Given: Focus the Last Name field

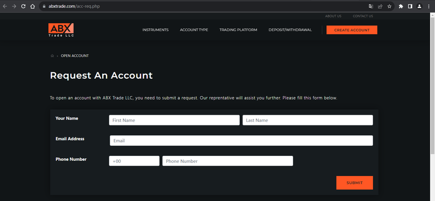Looking at the screenshot, I should click(308, 120).
